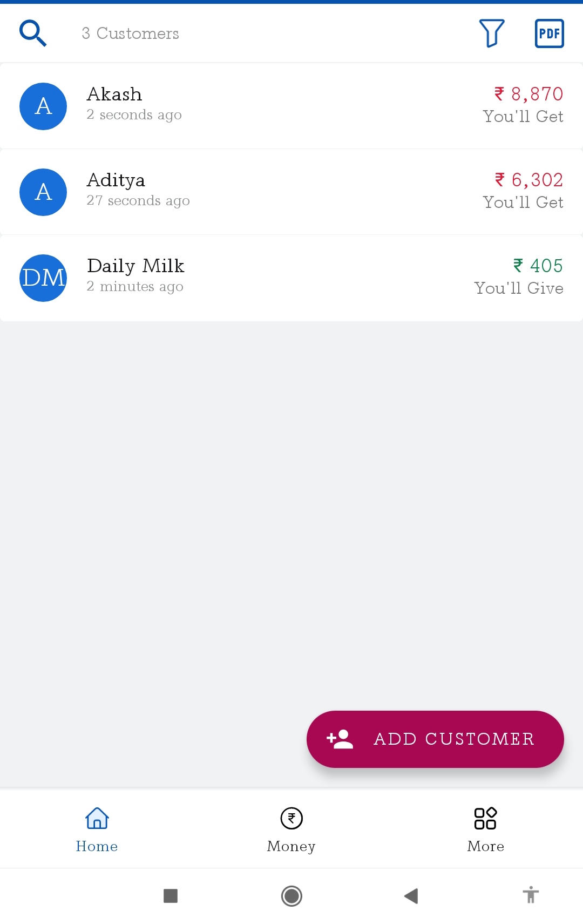Tap Aditya's blue avatar circle

(43, 192)
